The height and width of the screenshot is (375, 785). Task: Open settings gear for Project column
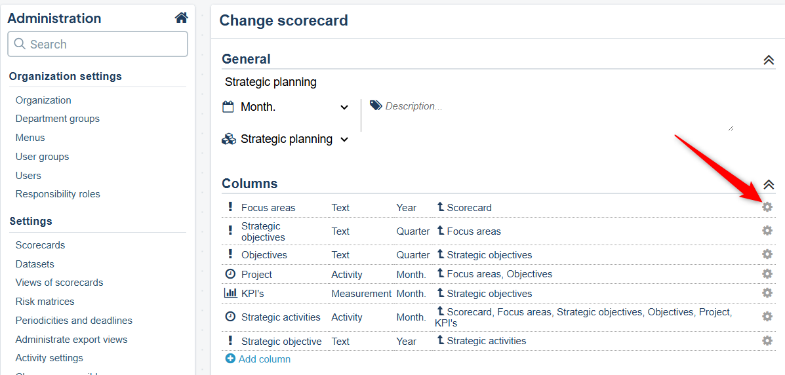coord(767,274)
